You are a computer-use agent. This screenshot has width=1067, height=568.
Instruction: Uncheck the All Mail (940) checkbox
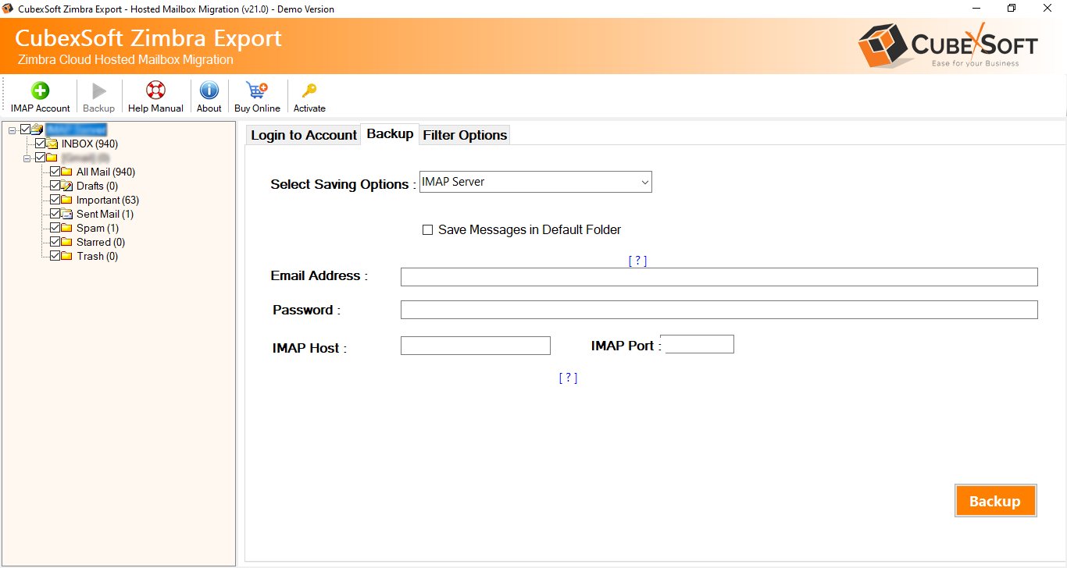coord(55,172)
